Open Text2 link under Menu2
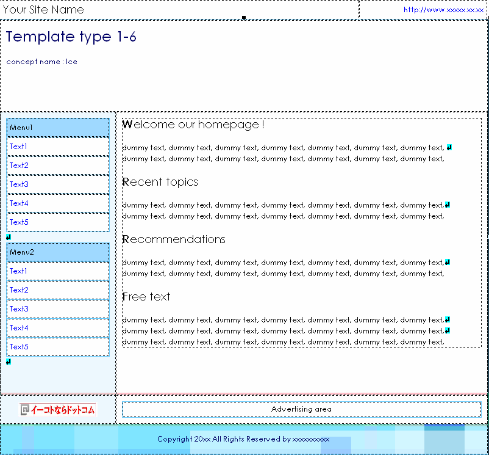The height and width of the screenshot is (455, 489). [x=18, y=290]
